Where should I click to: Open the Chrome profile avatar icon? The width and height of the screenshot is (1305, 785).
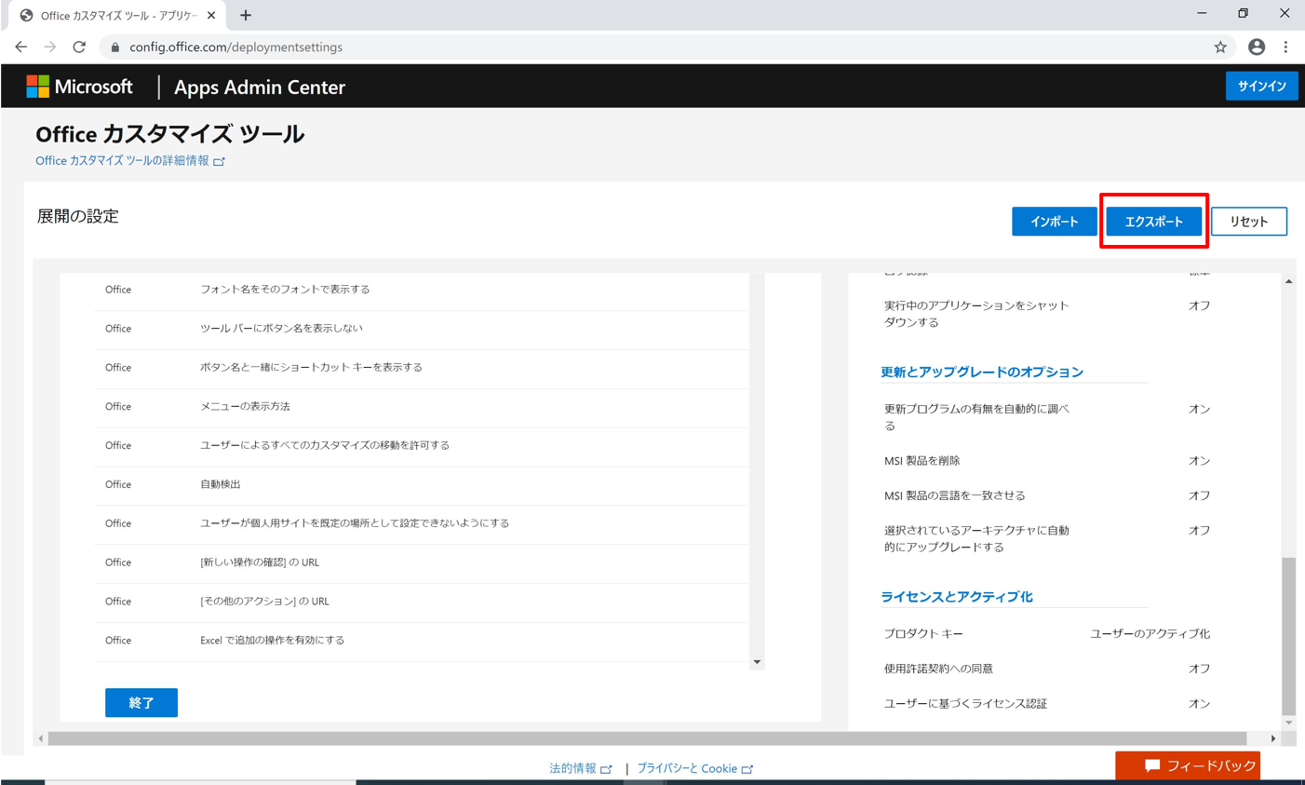click(x=1256, y=47)
